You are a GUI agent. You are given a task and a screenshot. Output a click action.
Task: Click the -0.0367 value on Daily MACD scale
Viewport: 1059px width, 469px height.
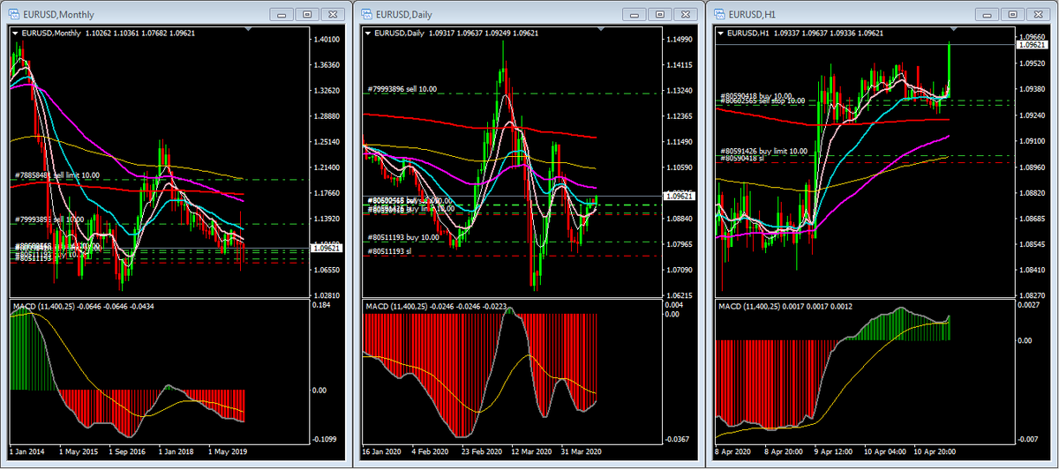(x=678, y=439)
